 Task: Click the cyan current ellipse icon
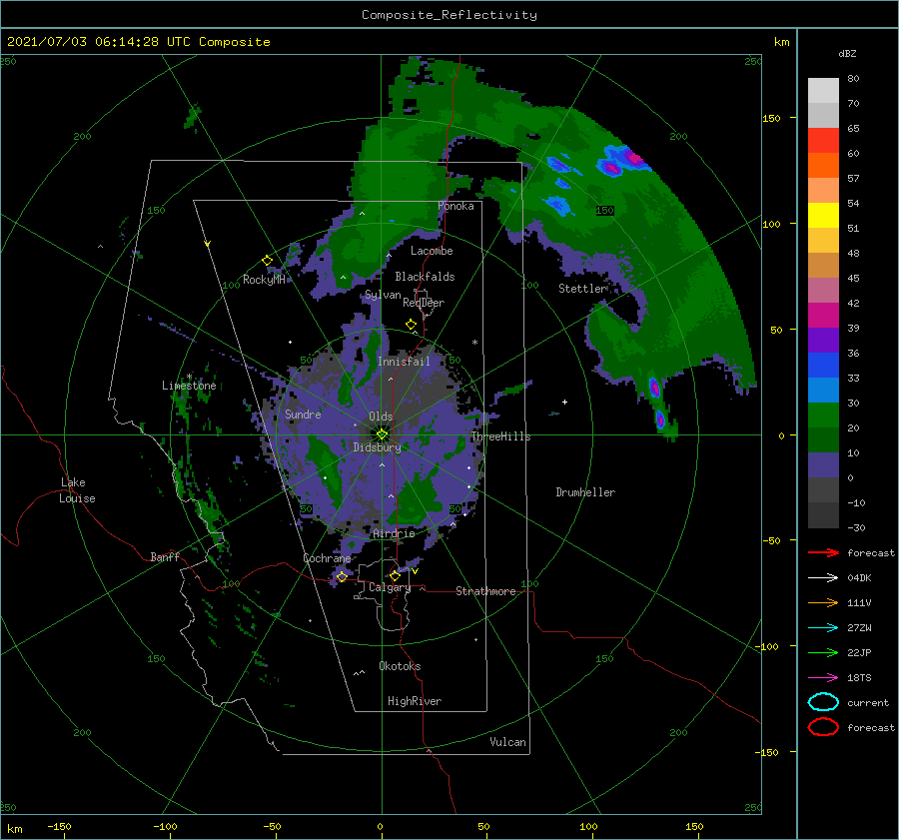823,702
